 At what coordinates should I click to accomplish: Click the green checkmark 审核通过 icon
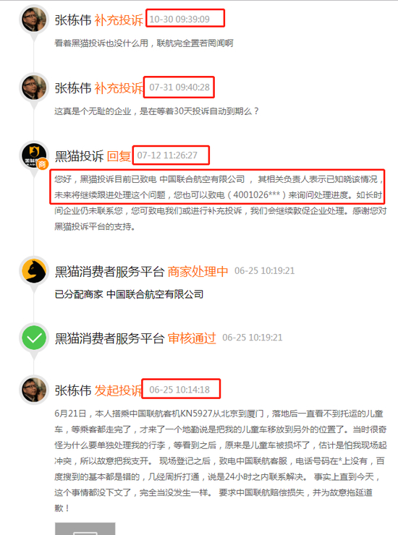[x=34, y=338]
